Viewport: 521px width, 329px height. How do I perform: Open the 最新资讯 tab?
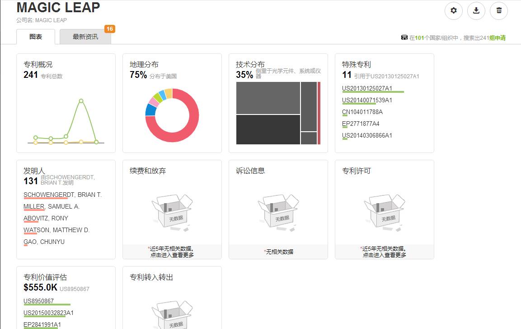(x=85, y=37)
